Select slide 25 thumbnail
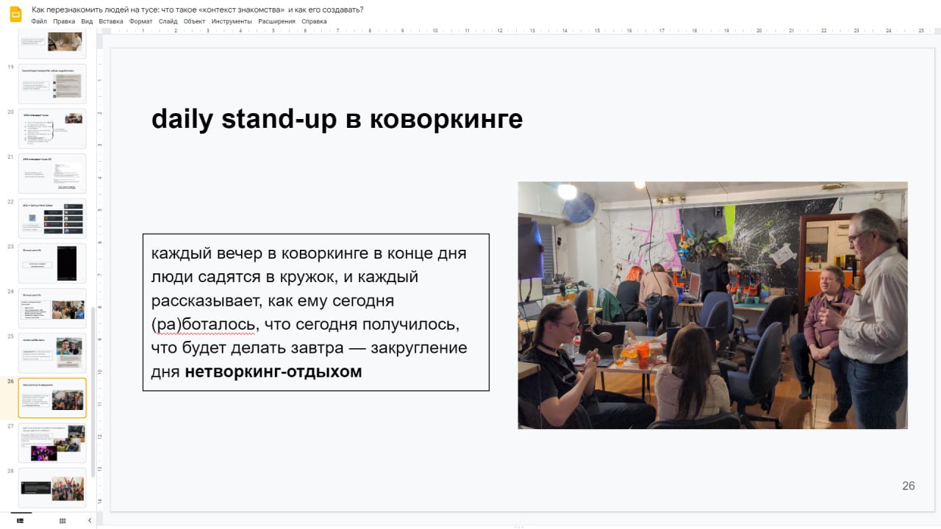941x529 pixels. point(52,353)
